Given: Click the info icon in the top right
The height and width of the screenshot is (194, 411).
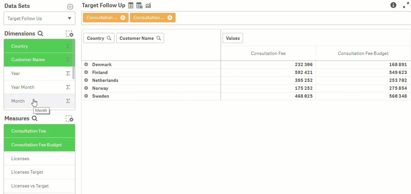Looking at the screenshot, I should pos(393,5).
